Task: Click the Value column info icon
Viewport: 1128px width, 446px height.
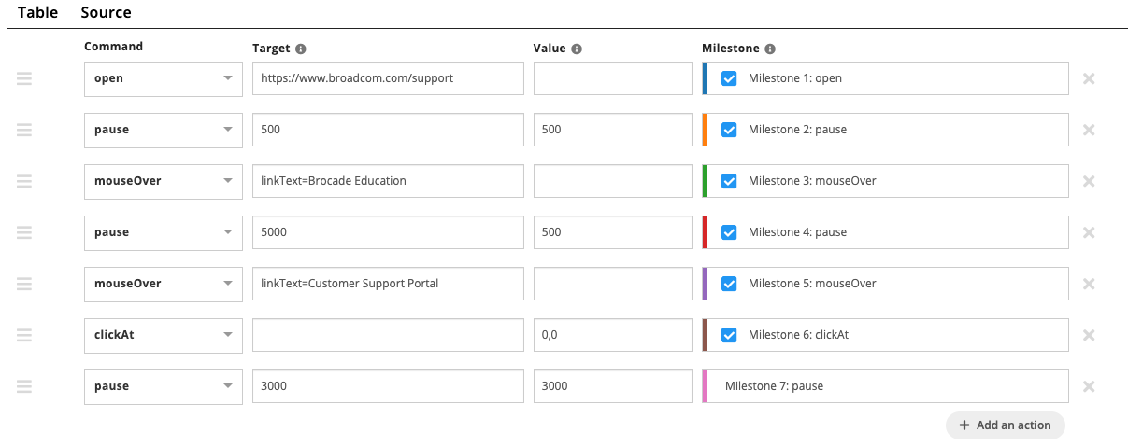Action: tap(577, 49)
